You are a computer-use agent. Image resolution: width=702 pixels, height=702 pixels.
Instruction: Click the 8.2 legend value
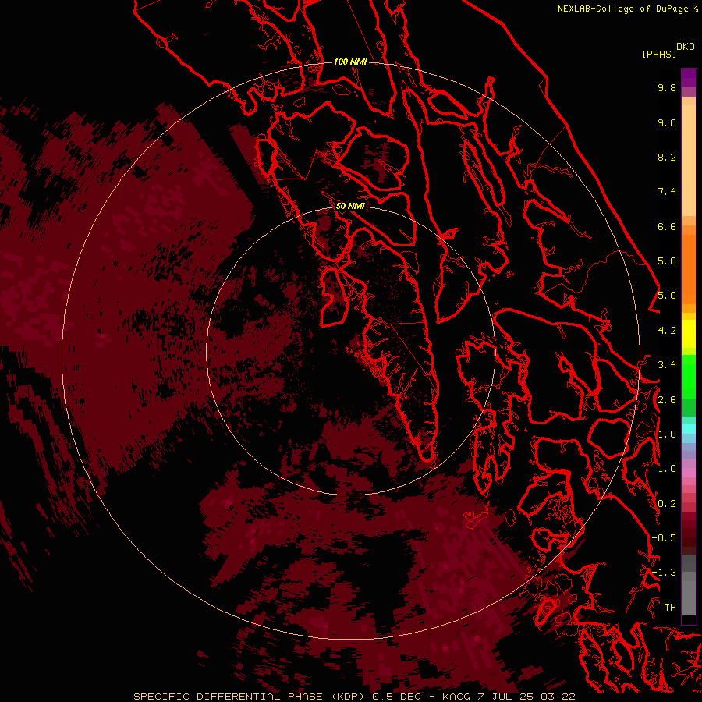(667, 157)
